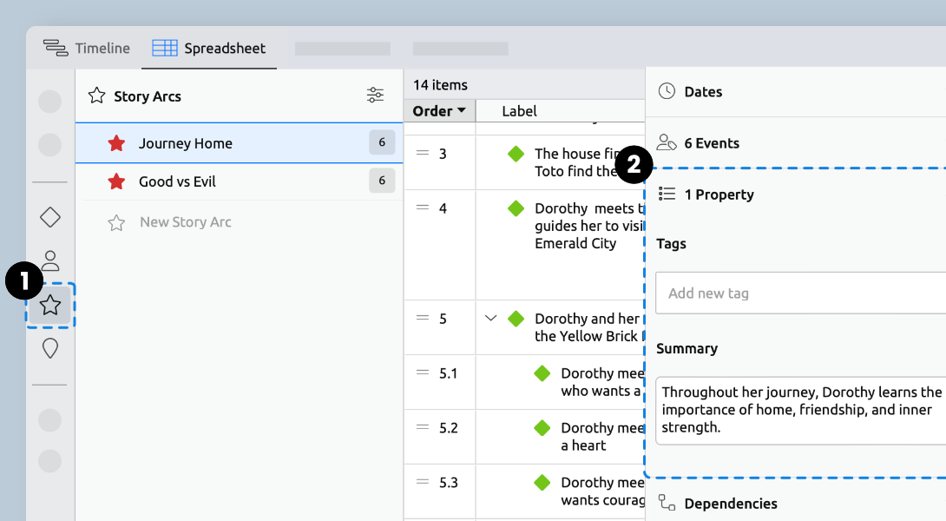The image size is (946, 521).
Task: Click the drag handle of row 5.1
Action: (x=423, y=373)
